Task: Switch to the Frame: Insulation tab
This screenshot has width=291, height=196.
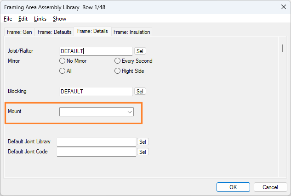Action: coord(132,32)
